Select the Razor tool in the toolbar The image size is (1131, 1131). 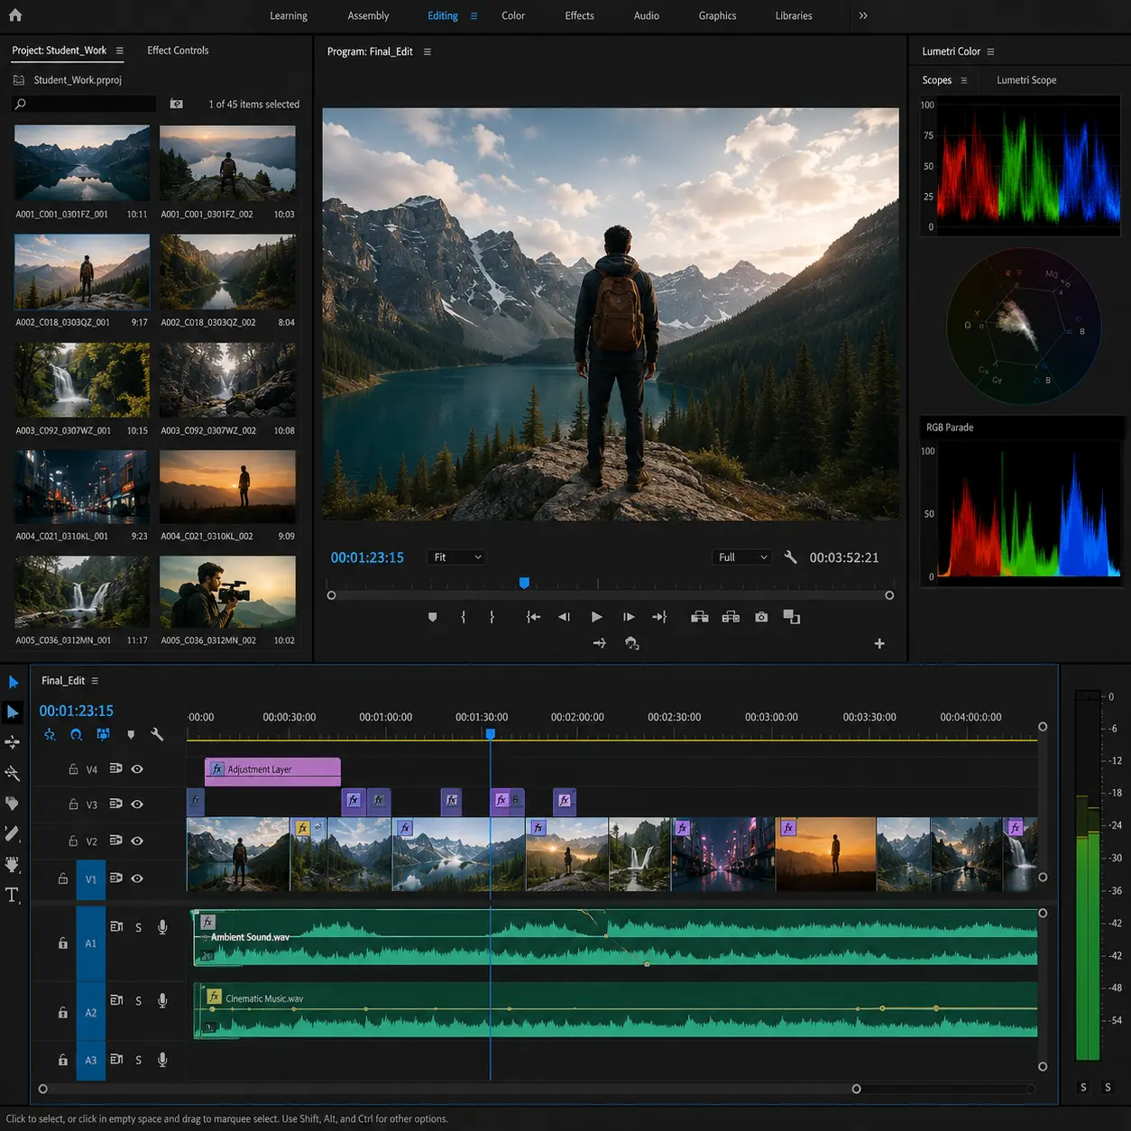13,773
